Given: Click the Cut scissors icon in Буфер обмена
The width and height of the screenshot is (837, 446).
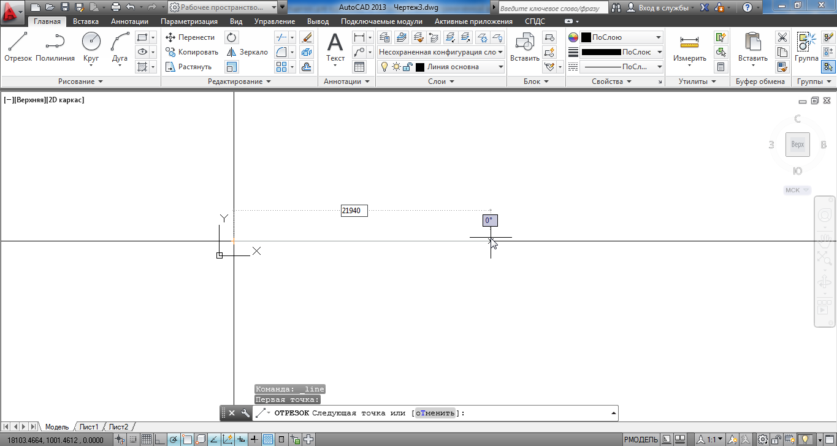Looking at the screenshot, I should pos(782,37).
